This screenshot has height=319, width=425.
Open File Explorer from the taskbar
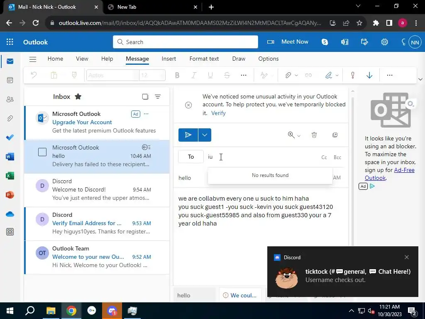[51, 311]
